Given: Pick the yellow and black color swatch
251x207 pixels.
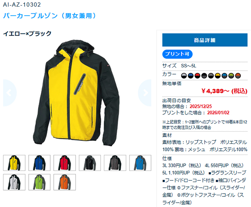Looking at the screenshot, I should [218, 76].
